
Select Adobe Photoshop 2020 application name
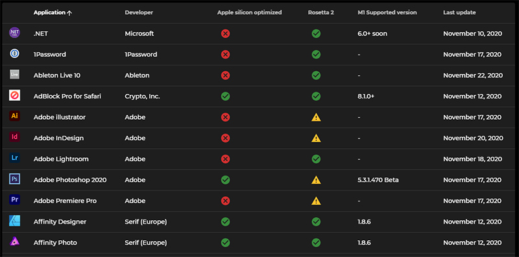point(70,180)
